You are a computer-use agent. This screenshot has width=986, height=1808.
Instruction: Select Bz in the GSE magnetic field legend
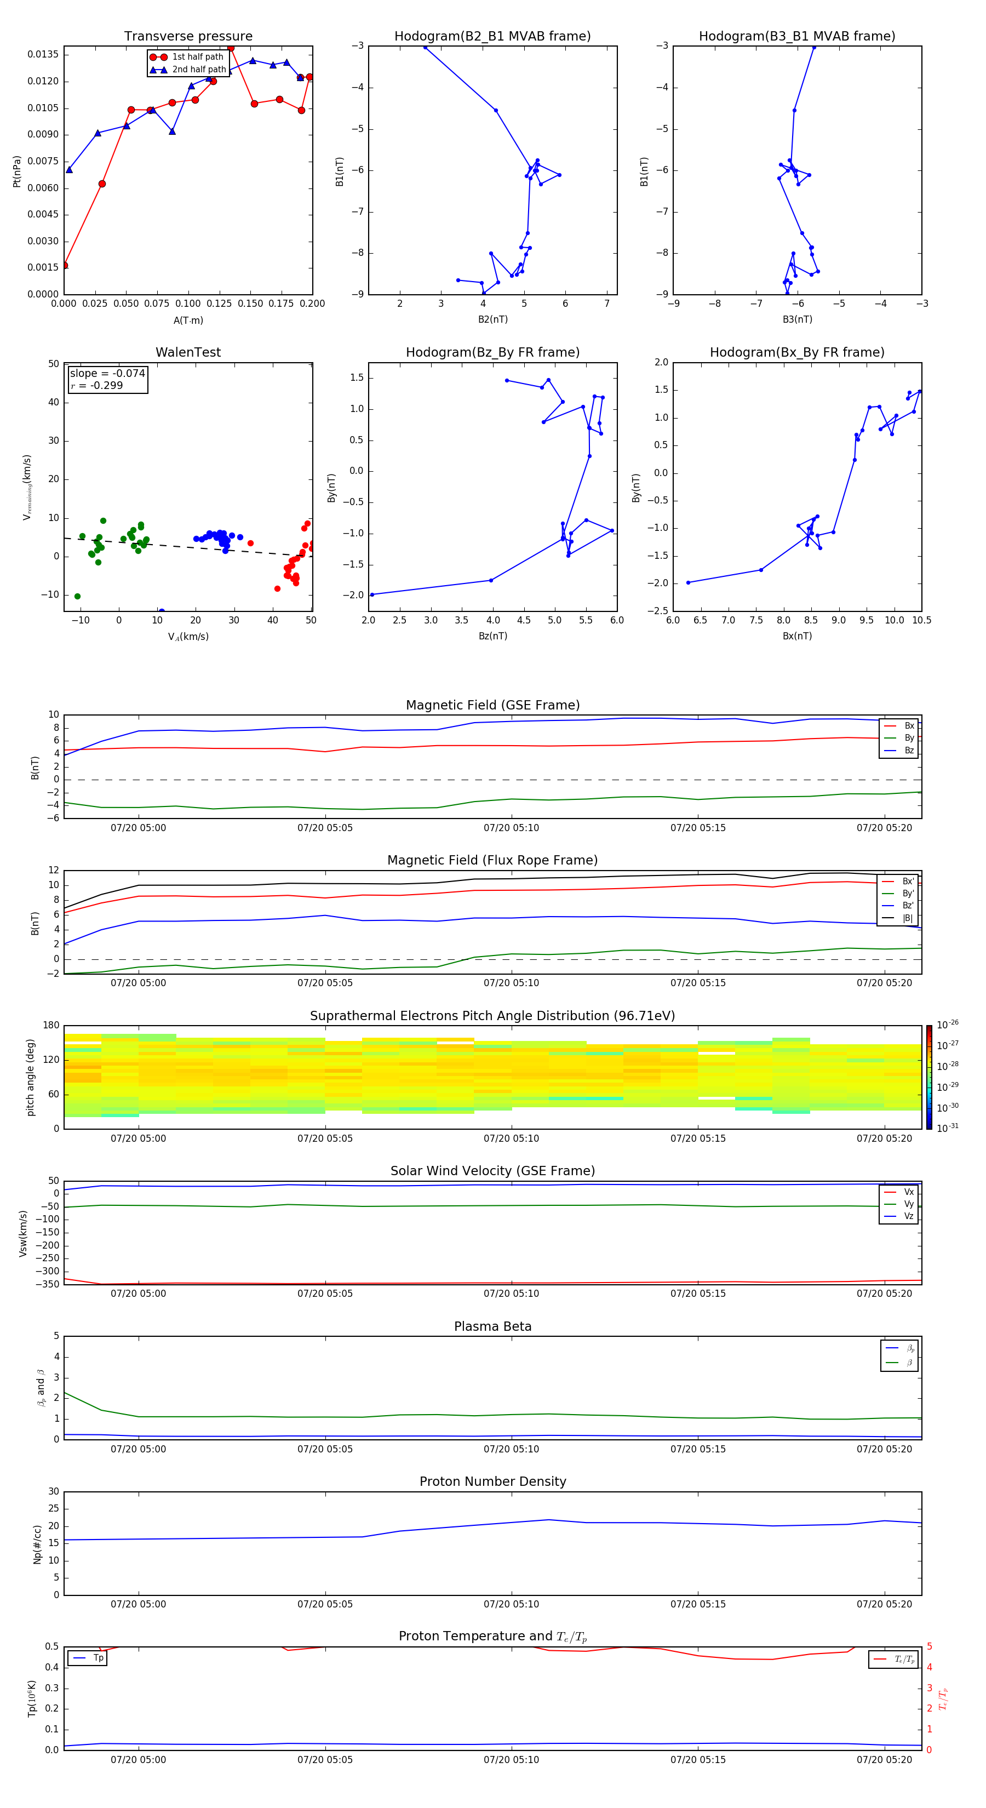[899, 751]
